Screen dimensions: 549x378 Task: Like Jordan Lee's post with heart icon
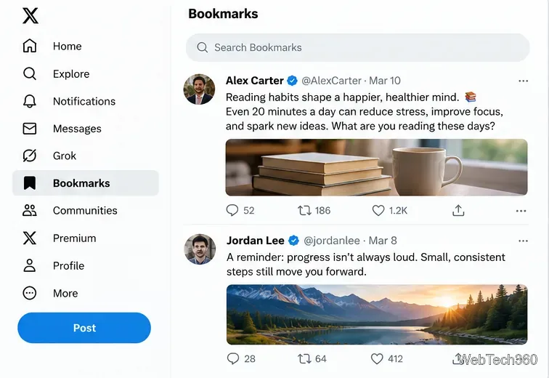point(377,358)
